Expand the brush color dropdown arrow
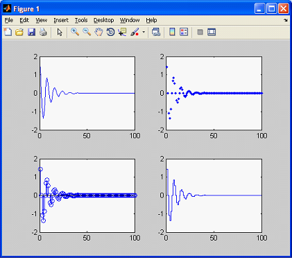The width and height of the screenshot is (292, 271). [144, 32]
